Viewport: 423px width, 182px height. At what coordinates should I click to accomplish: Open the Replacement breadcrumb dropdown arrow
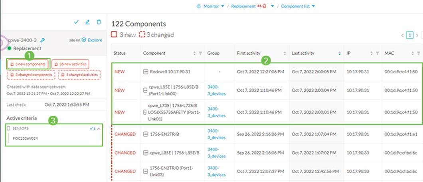click(x=273, y=6)
